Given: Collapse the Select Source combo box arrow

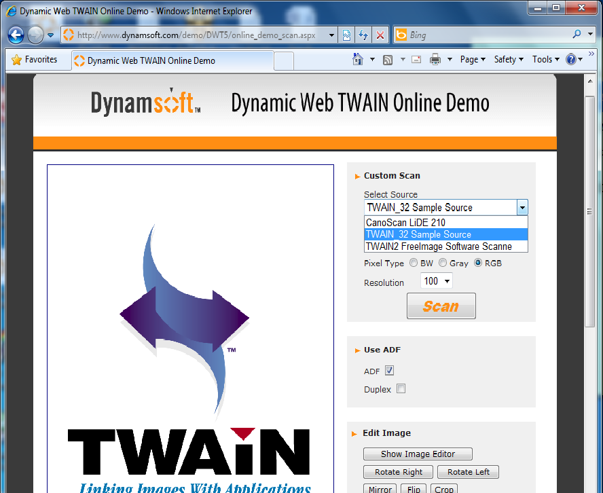Looking at the screenshot, I should [x=522, y=208].
